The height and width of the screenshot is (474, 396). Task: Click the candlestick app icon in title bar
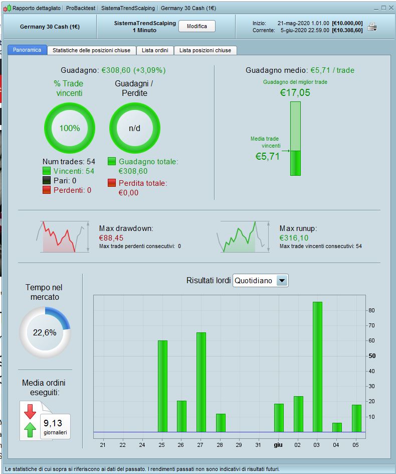[7, 8]
